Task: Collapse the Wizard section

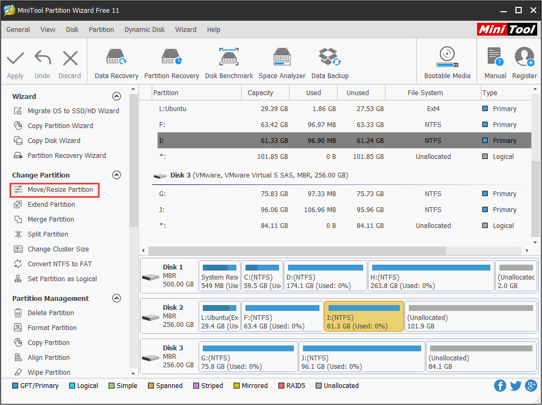Action: [117, 96]
